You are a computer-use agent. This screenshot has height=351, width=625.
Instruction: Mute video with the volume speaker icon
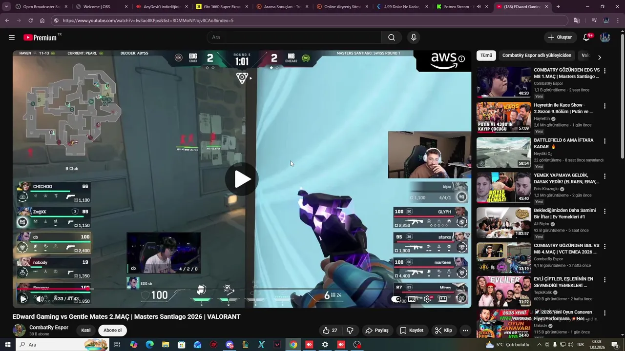pos(40,299)
